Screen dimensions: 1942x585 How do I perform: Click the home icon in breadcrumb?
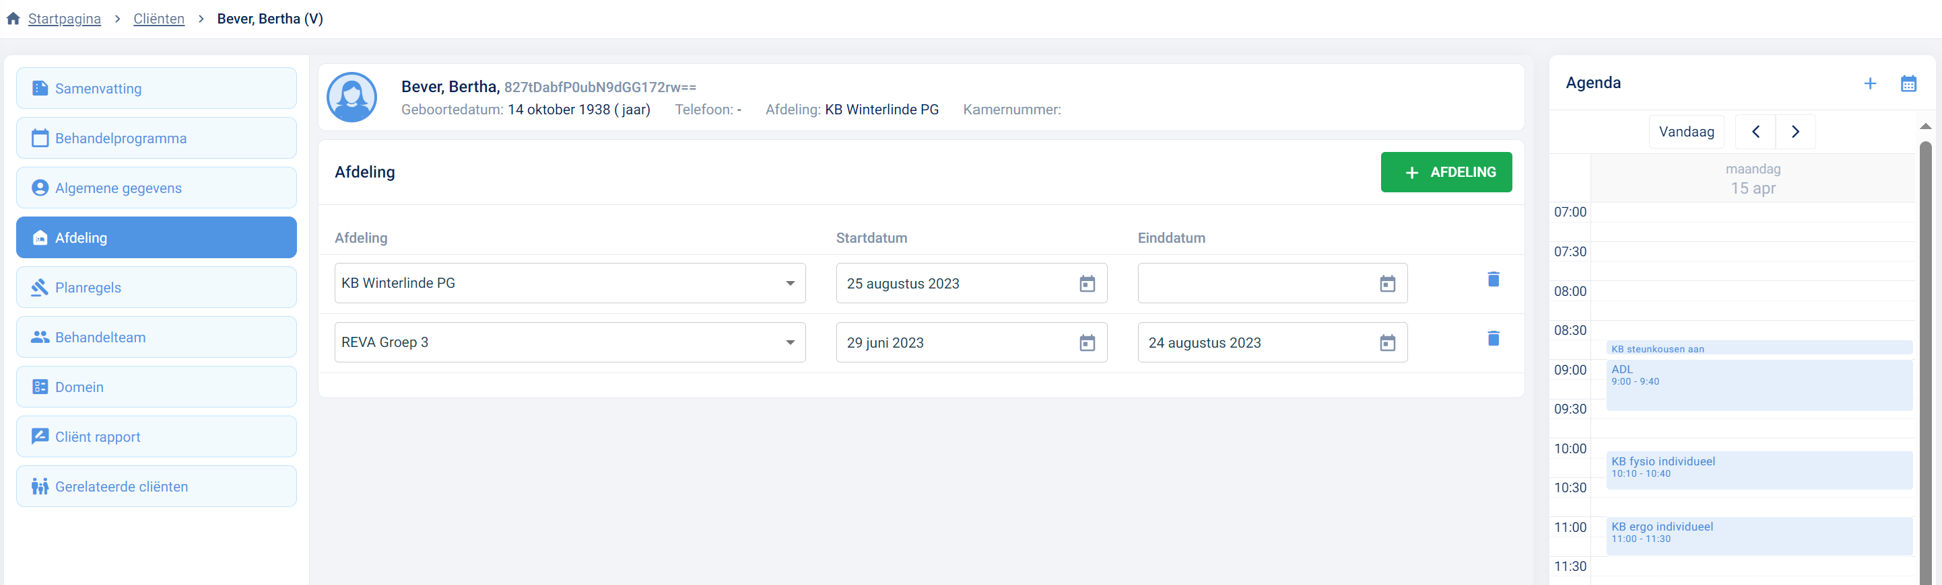[x=13, y=19]
